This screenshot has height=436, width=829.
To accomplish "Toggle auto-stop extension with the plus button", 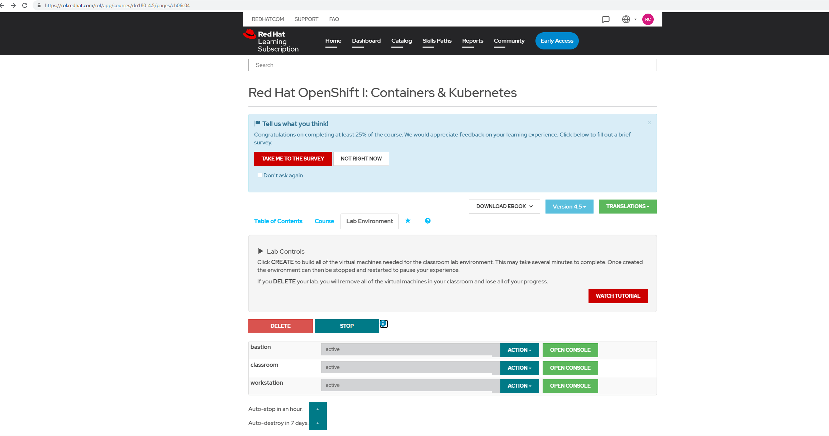I will tap(318, 409).
